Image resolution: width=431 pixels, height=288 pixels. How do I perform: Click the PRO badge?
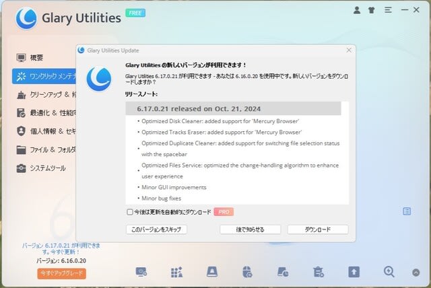pyautogui.click(x=224, y=212)
